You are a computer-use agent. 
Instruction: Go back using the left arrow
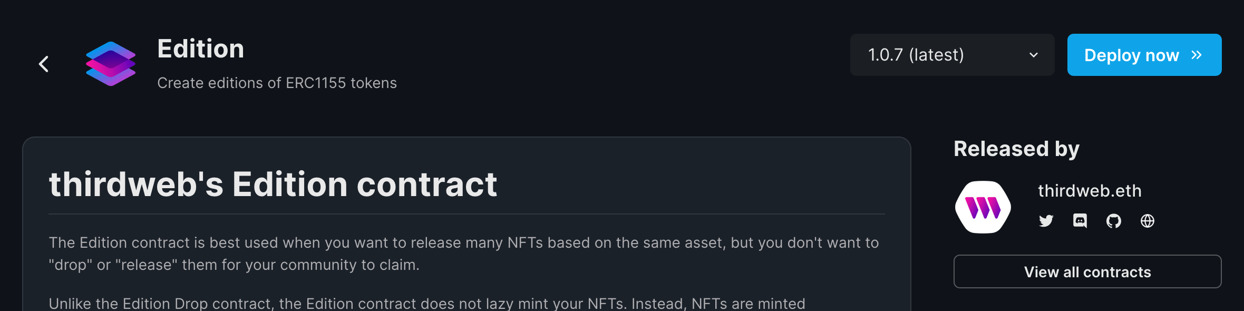(x=44, y=64)
